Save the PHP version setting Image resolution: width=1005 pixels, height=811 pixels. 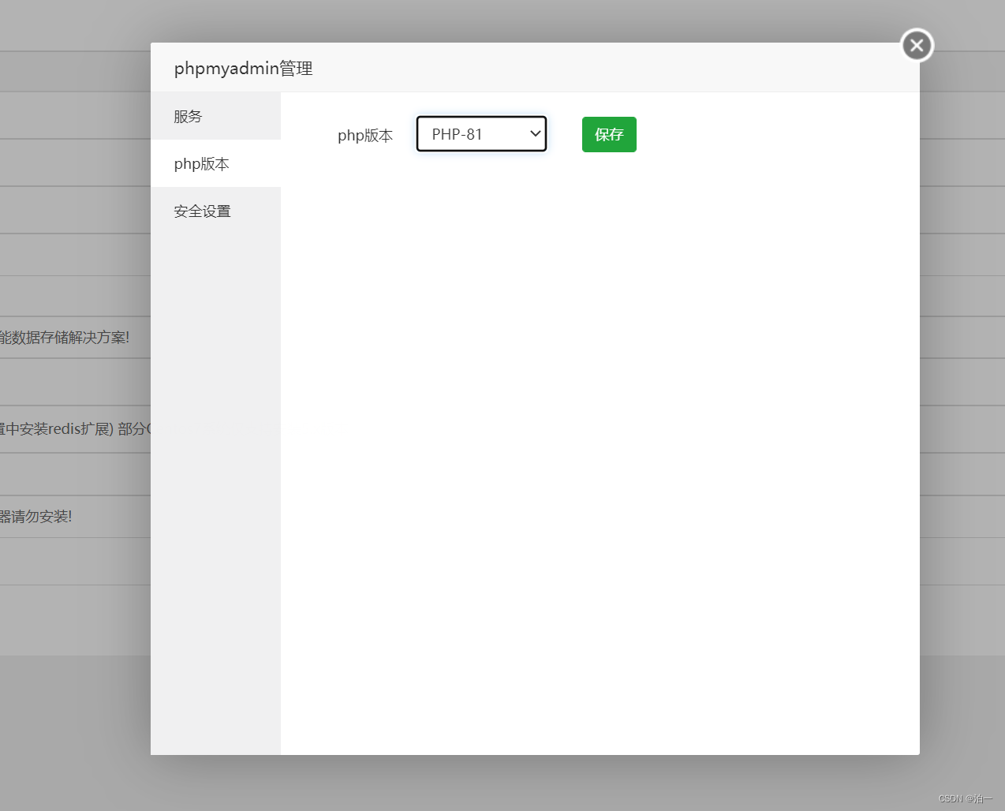click(608, 134)
